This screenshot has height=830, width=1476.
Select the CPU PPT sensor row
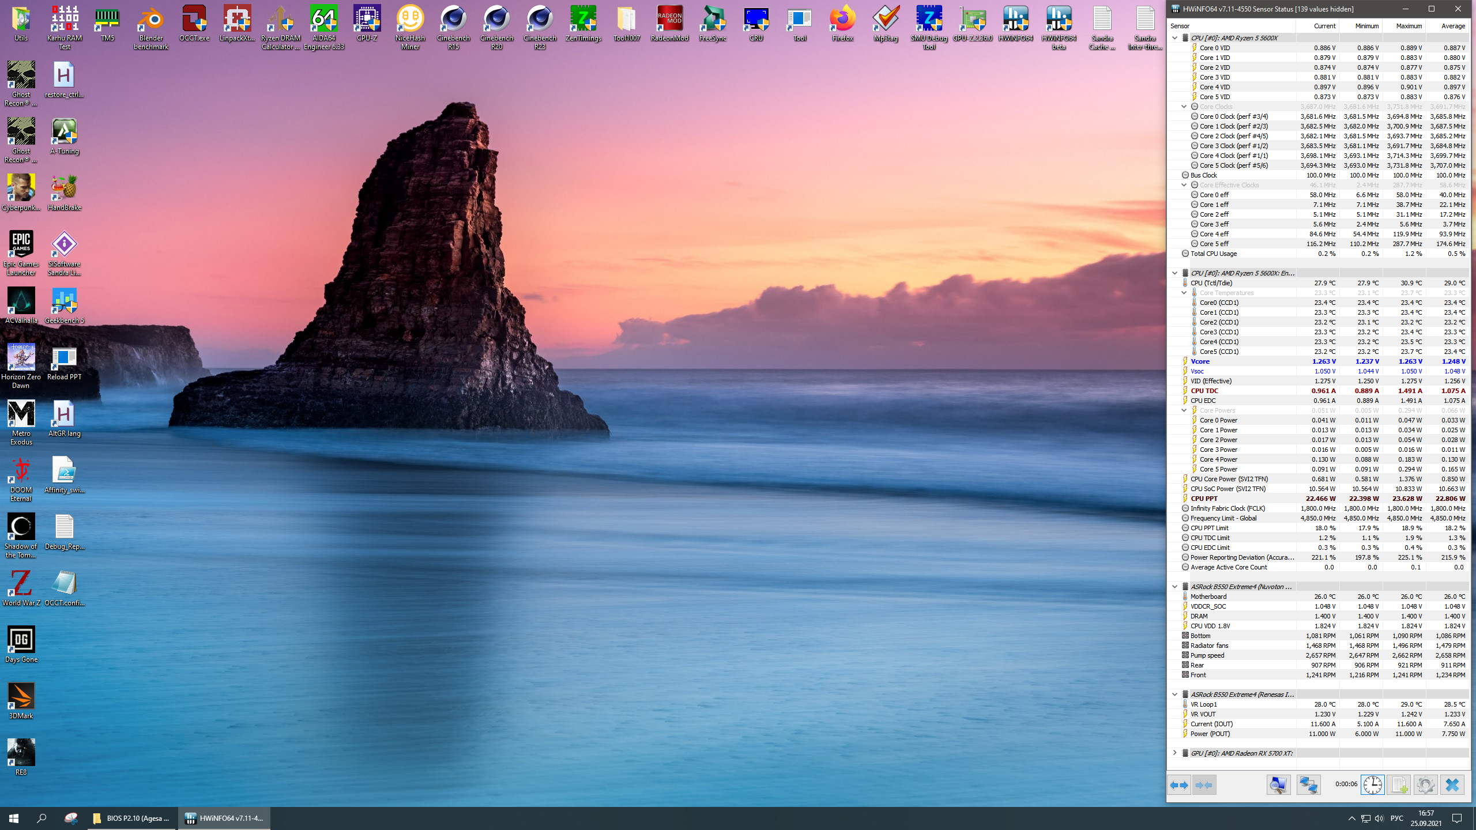1240,499
